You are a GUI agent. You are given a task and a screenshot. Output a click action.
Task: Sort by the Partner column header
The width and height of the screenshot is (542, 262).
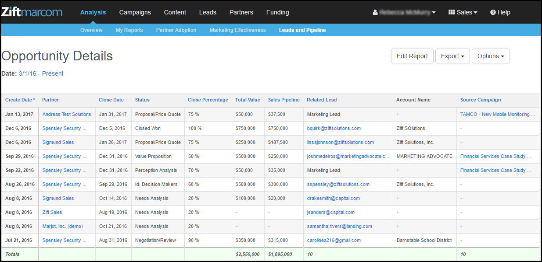point(50,100)
